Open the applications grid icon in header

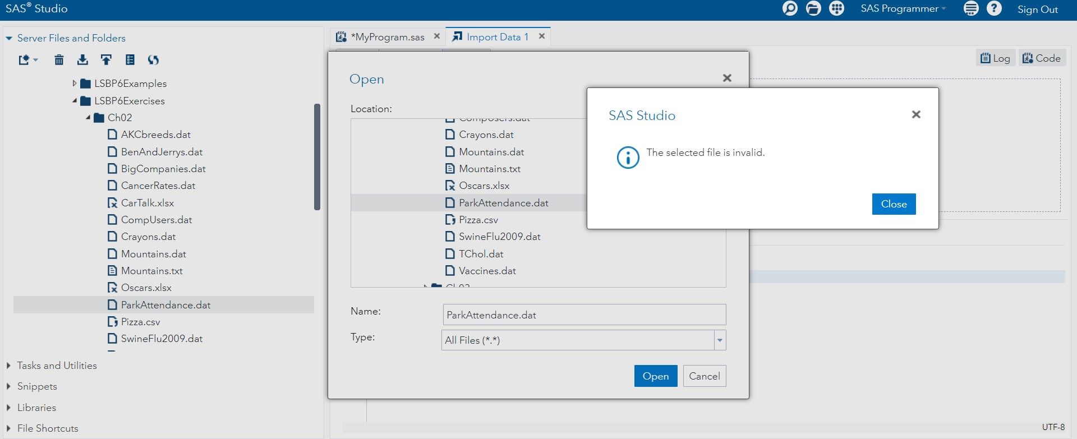tap(836, 8)
